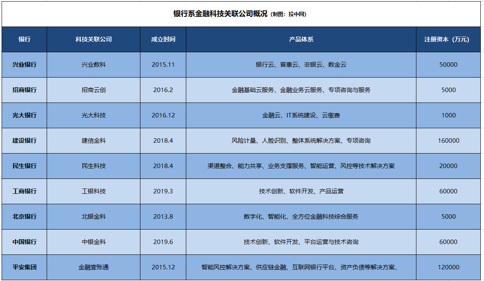
Task: Click the 智能风控解决方案 product cell
Action: pyautogui.click(x=301, y=267)
